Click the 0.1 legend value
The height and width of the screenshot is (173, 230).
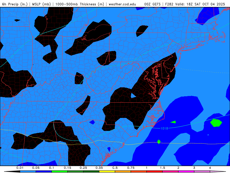pyautogui.click(x=51, y=168)
